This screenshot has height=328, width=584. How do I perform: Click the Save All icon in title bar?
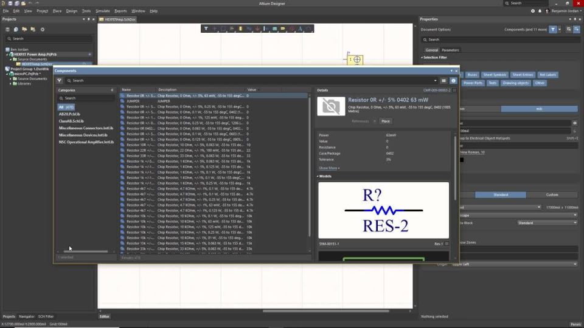[17, 4]
